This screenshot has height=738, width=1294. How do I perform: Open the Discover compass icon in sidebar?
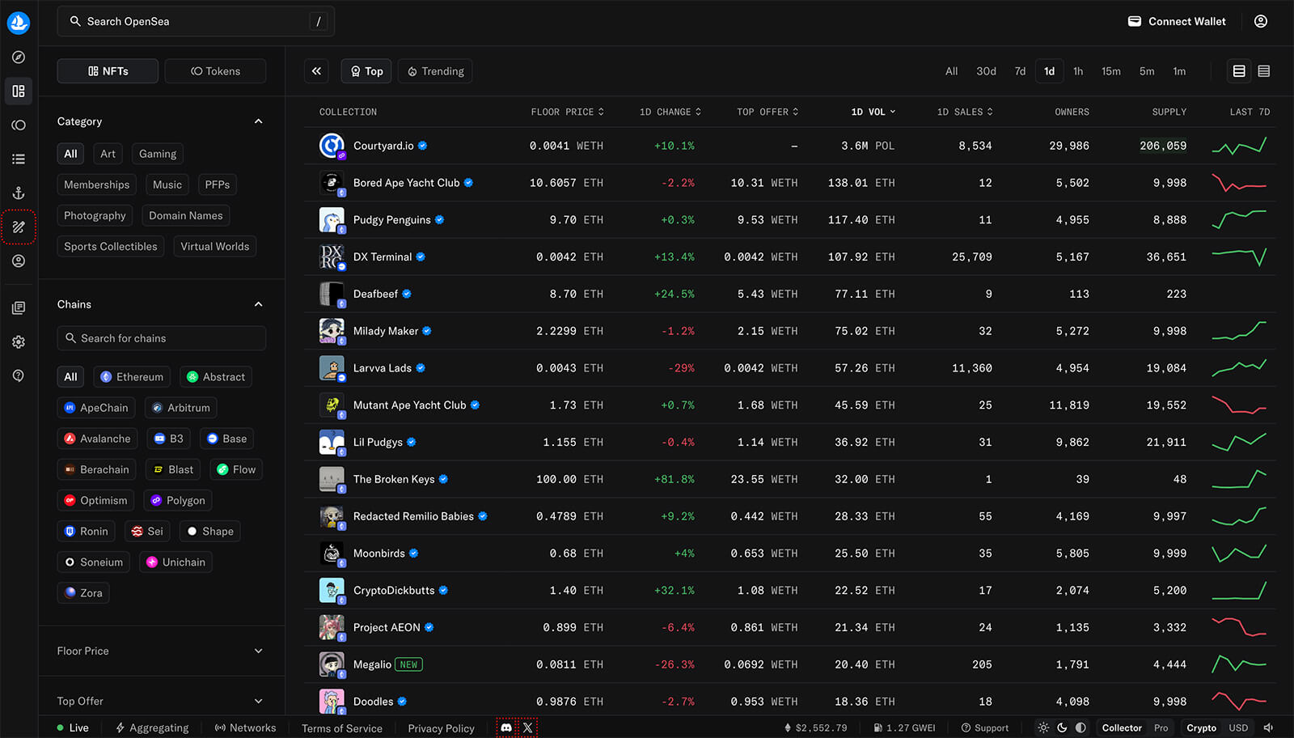[19, 57]
